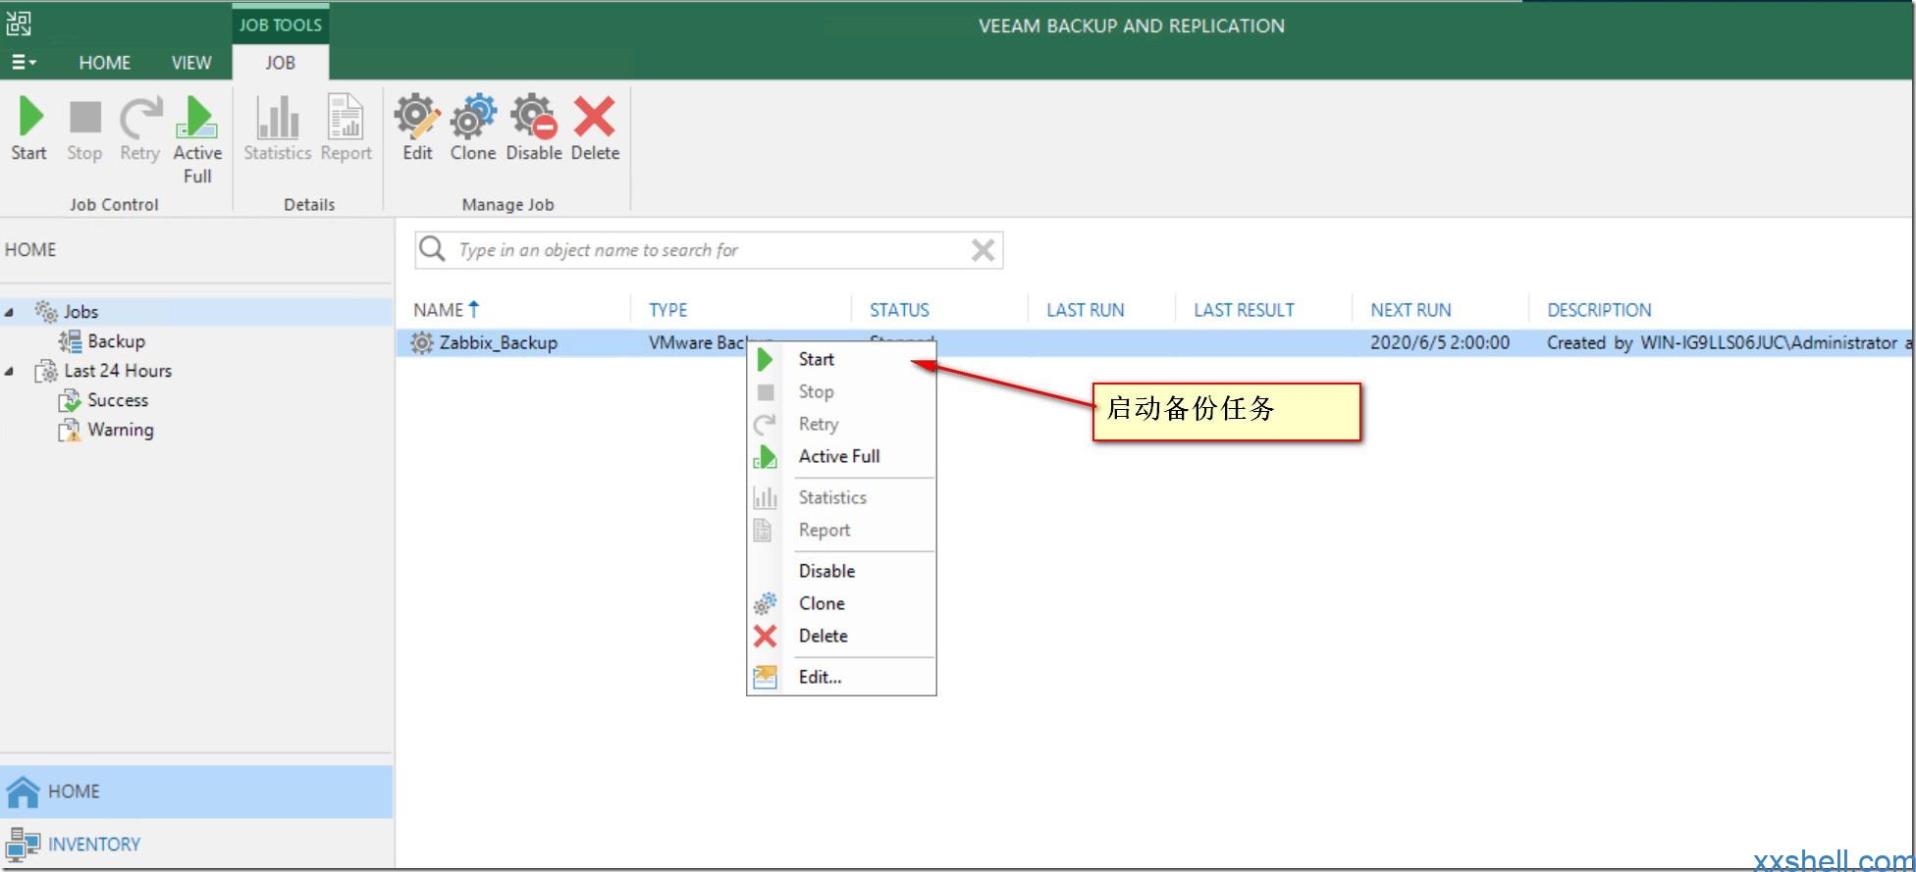This screenshot has height=872, width=1916.
Task: Choose Active Full in context menu
Action: (841, 456)
